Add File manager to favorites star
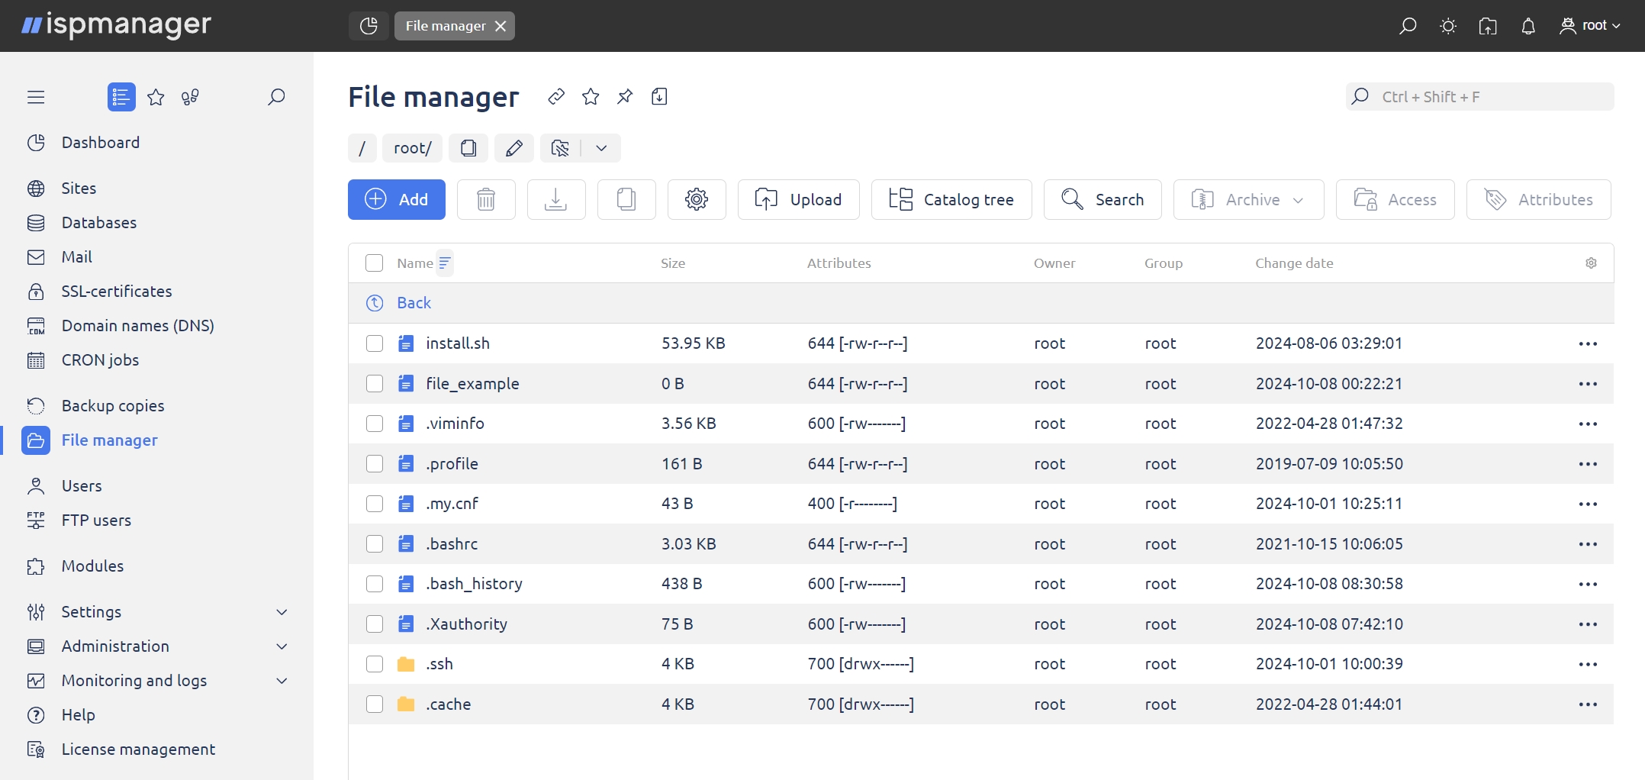Viewport: 1645px width, 780px height. point(591,97)
